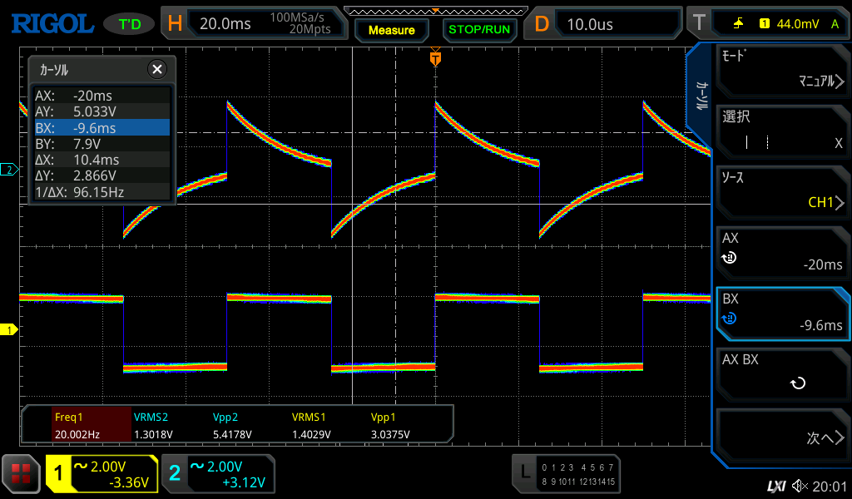Image resolution: width=852 pixels, height=499 pixels.
Task: Toggle STOP/RUN acquisition
Action: (x=478, y=30)
